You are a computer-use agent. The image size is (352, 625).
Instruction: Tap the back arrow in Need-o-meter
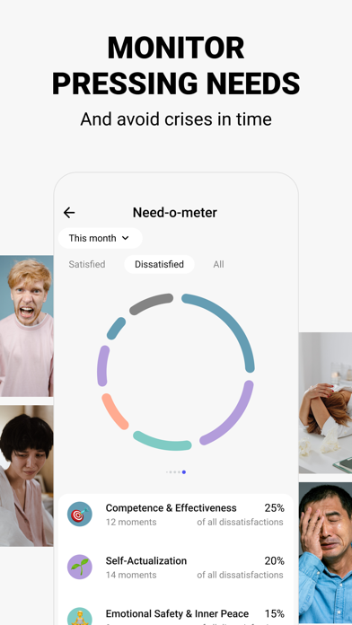coord(69,213)
